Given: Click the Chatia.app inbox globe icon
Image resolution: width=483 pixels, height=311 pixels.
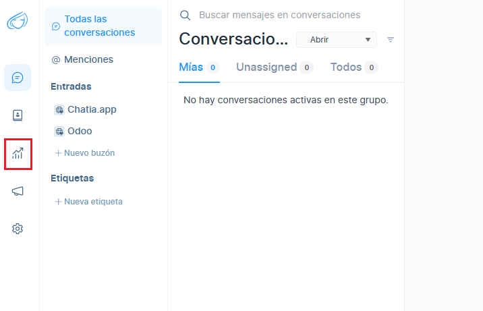Looking at the screenshot, I should 59,110.
